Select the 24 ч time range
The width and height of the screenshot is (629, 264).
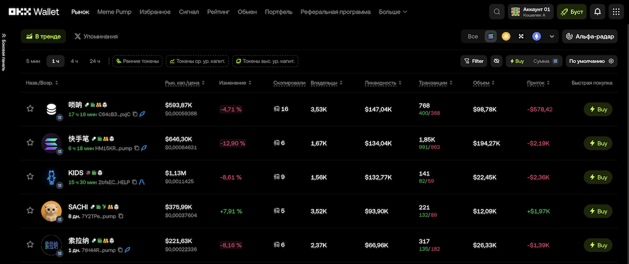[x=95, y=61]
